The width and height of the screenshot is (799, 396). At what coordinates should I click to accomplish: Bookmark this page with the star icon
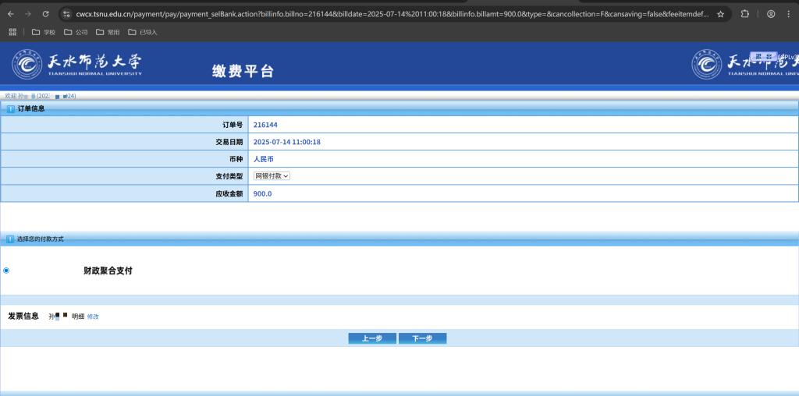coord(720,14)
